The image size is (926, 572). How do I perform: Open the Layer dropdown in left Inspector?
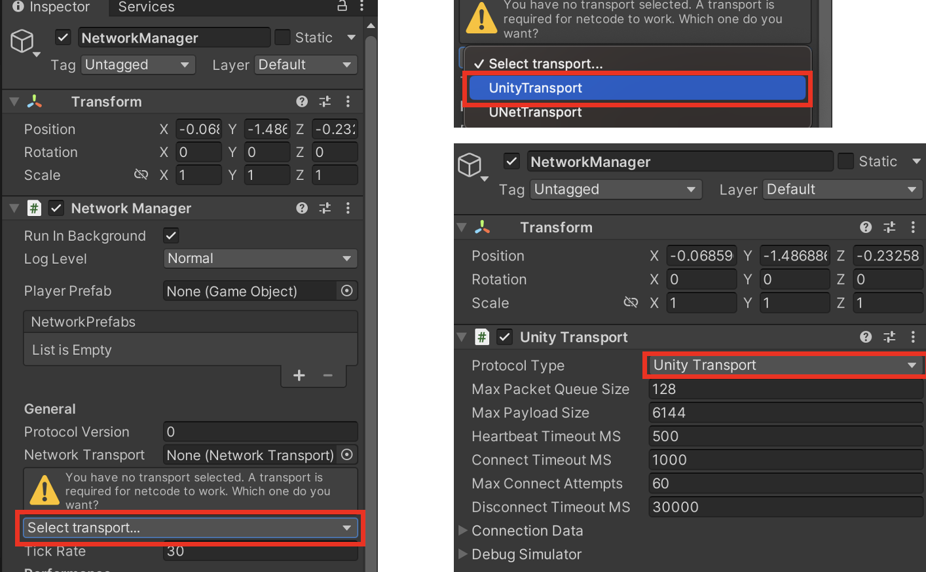(306, 65)
